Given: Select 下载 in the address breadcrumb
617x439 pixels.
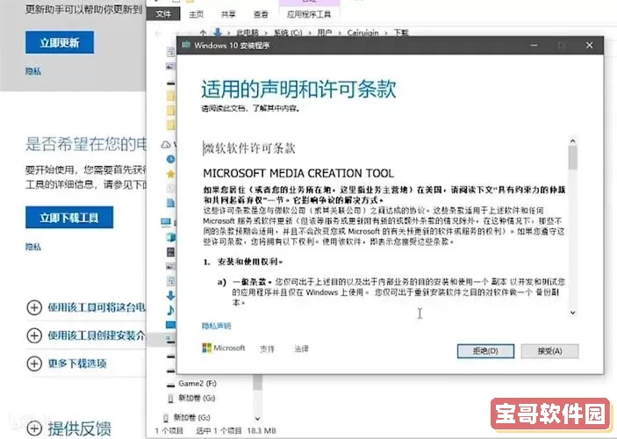Looking at the screenshot, I should coord(401,32).
